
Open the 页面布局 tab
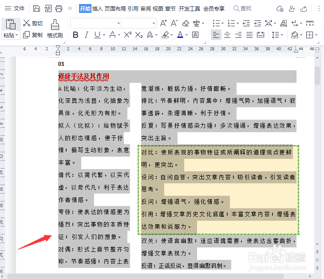click(115, 8)
